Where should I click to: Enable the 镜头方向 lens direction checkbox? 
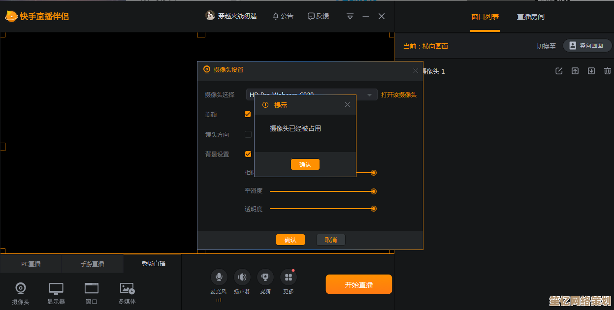[248, 134]
